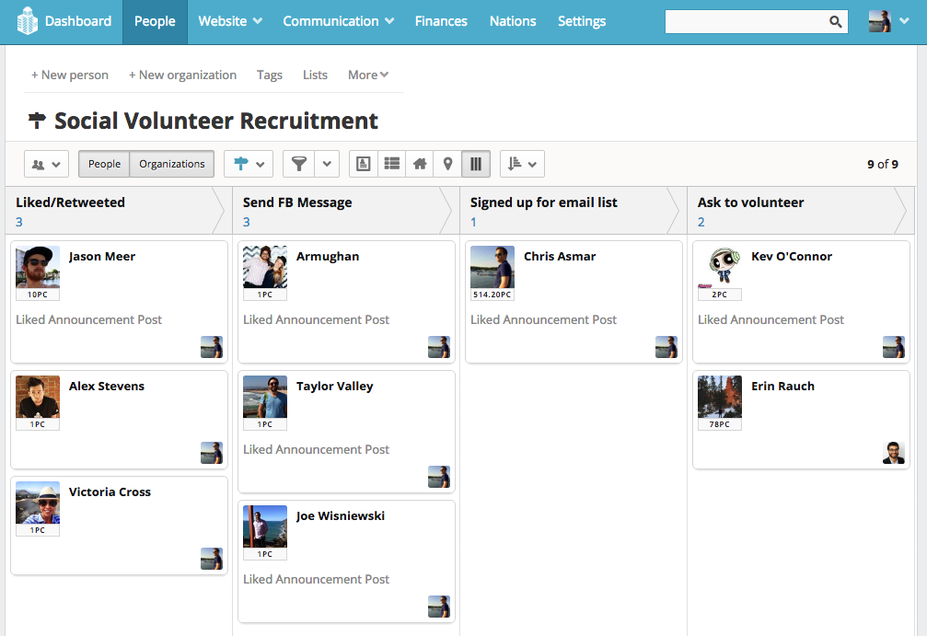Switch to list view icon
This screenshot has width=927, height=636.
point(391,164)
